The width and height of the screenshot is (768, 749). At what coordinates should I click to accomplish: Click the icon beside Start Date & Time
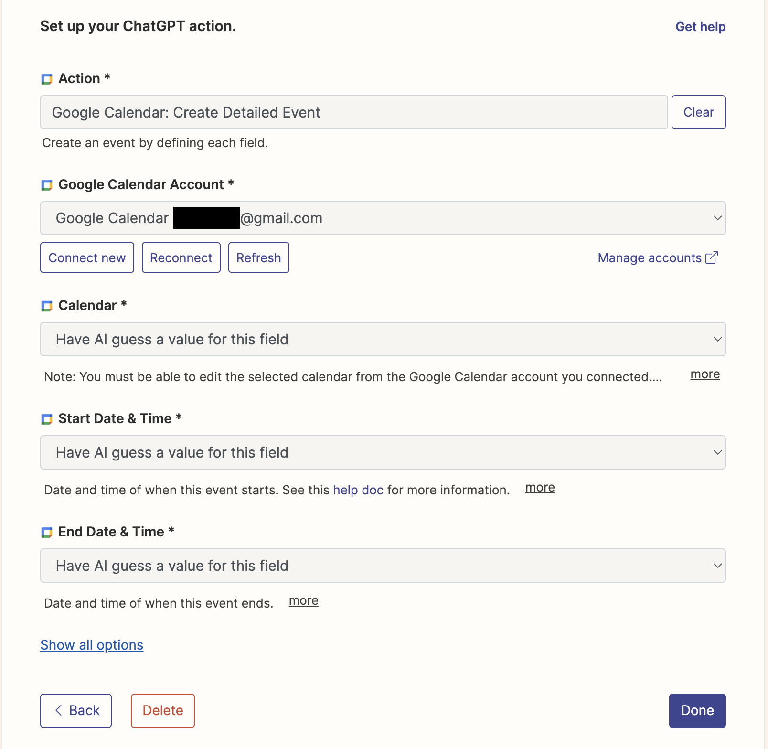[x=47, y=419]
